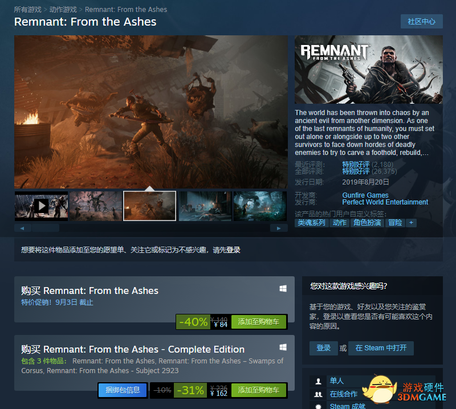Select the fourth blue-toned screenshot thumbnail
The height and width of the screenshot is (409, 456).
[x=205, y=206]
